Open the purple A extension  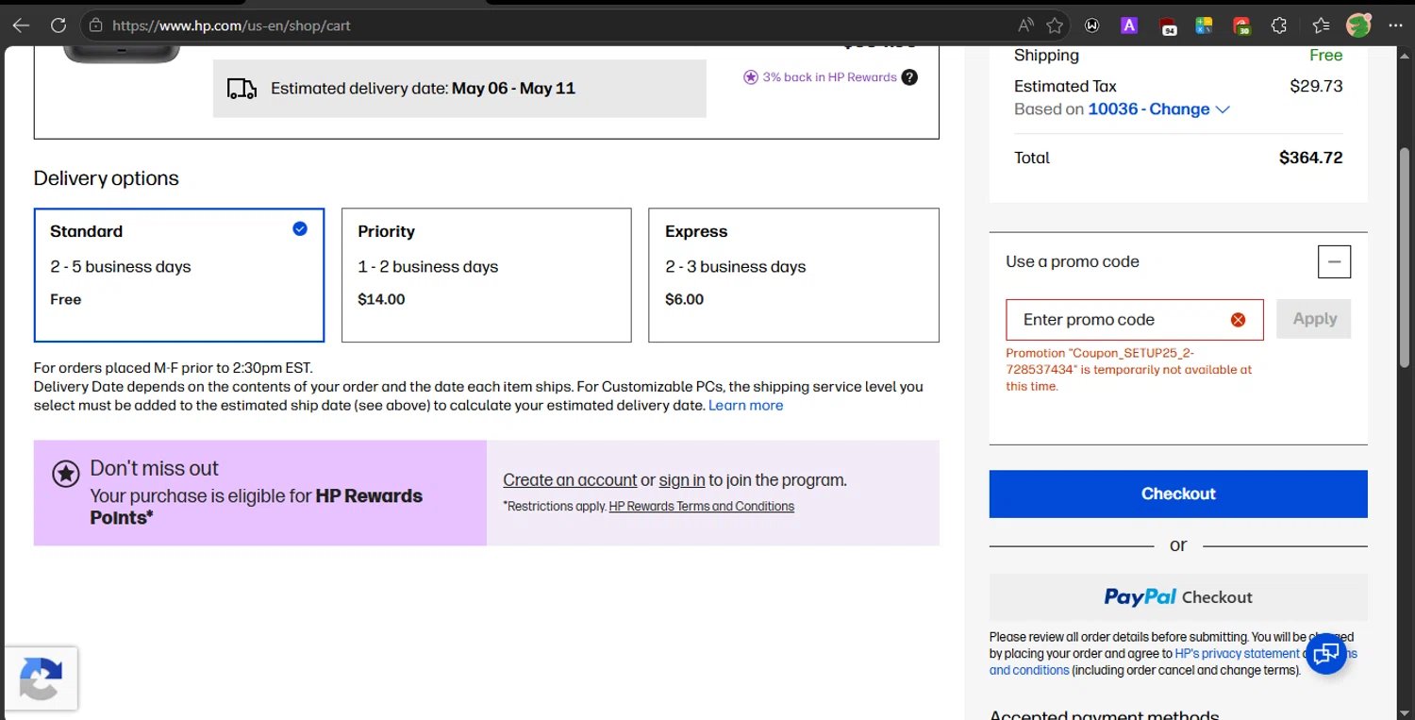[x=1129, y=25]
